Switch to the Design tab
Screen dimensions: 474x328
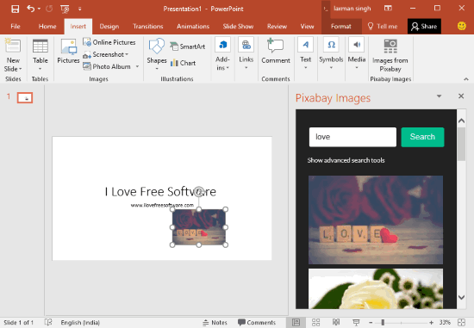click(109, 27)
